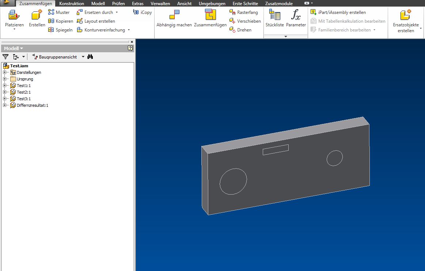
Task: Click the binoculars find icon in browser
Action: 90,57
